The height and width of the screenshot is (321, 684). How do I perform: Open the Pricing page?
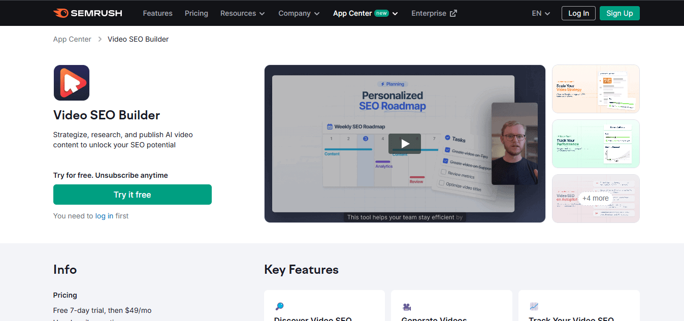pos(197,13)
